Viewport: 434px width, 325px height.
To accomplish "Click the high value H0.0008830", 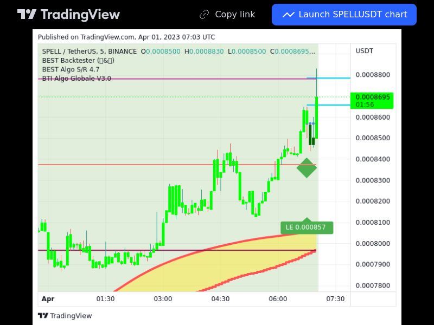I will 204,51.
